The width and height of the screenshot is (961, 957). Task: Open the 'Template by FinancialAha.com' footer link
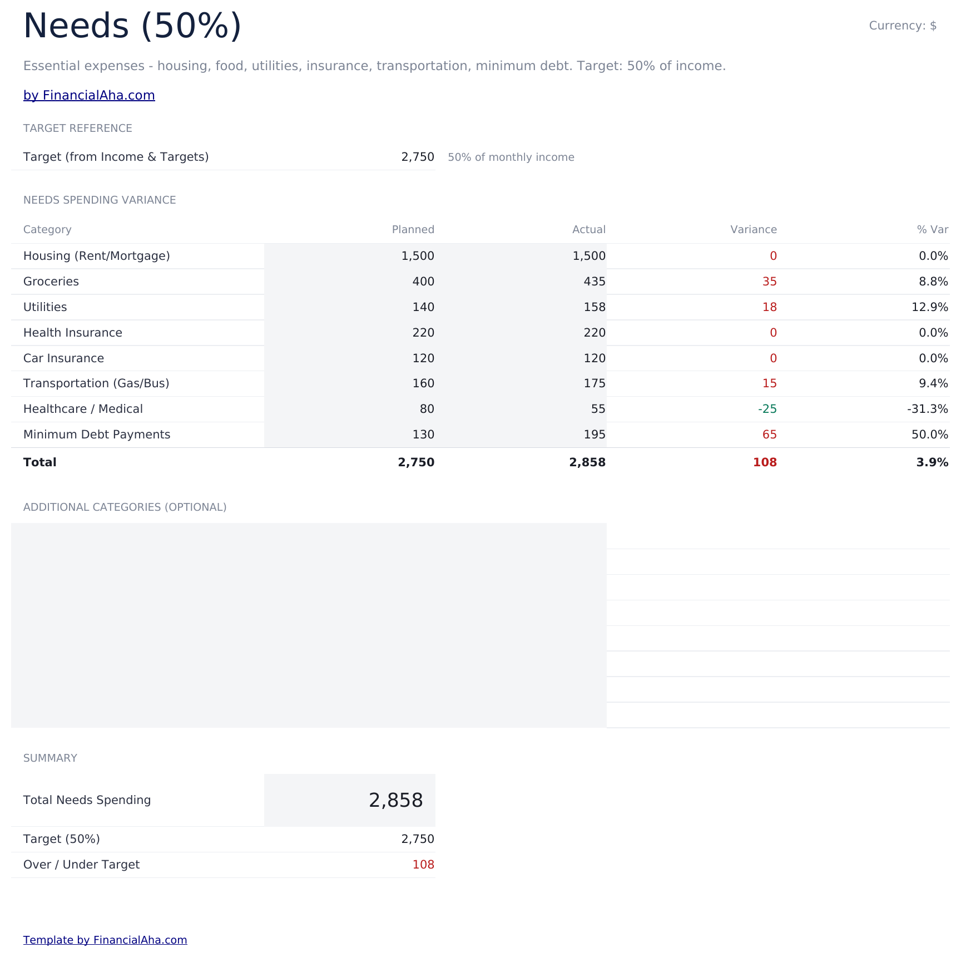click(x=105, y=940)
